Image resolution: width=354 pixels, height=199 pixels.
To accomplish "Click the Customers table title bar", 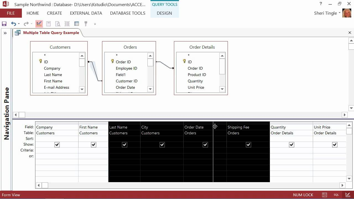I will [59, 47].
